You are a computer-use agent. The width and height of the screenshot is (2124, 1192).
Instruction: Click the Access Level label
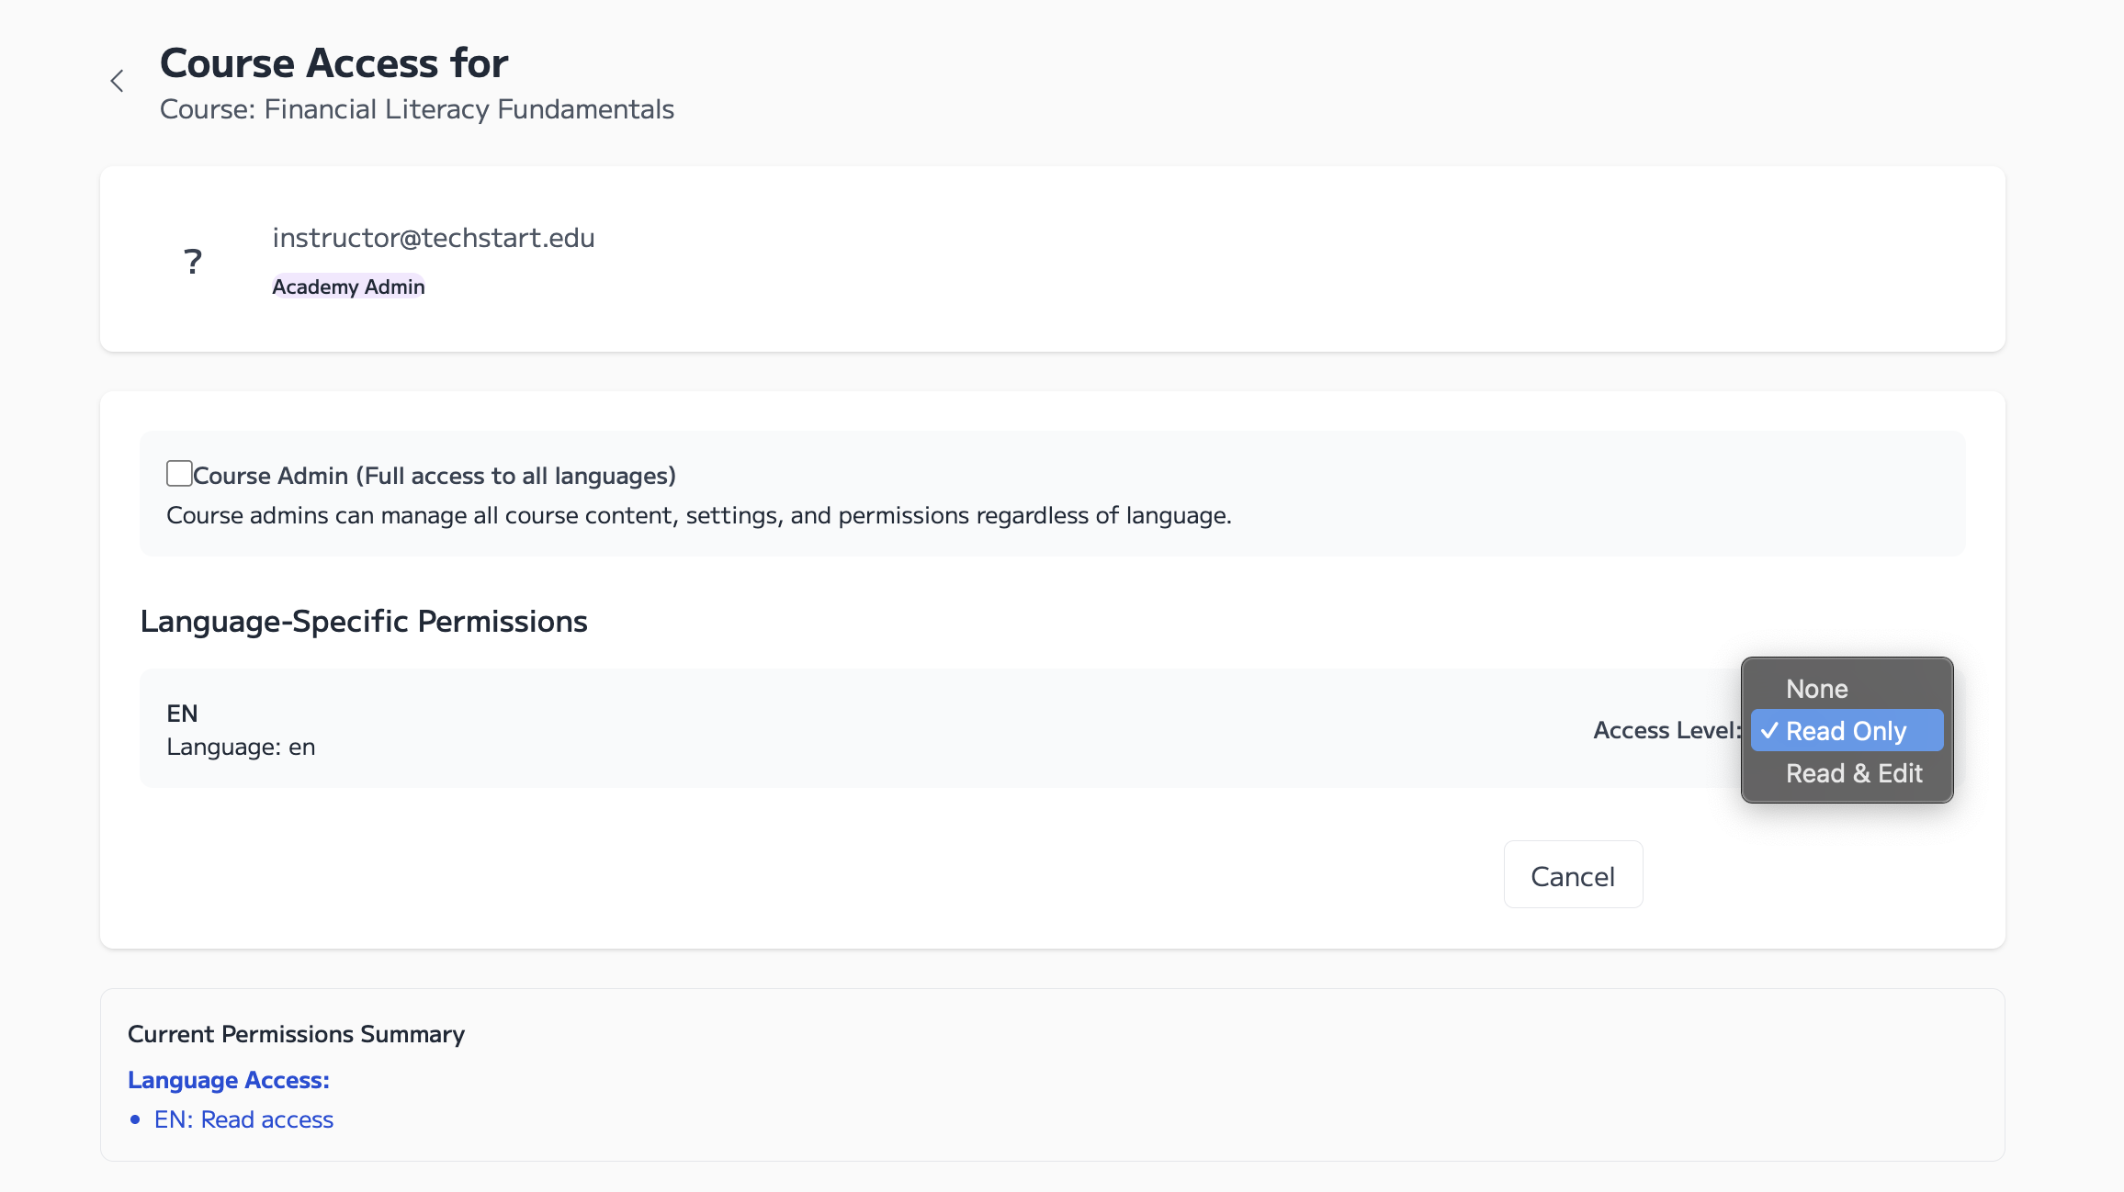(x=1666, y=730)
